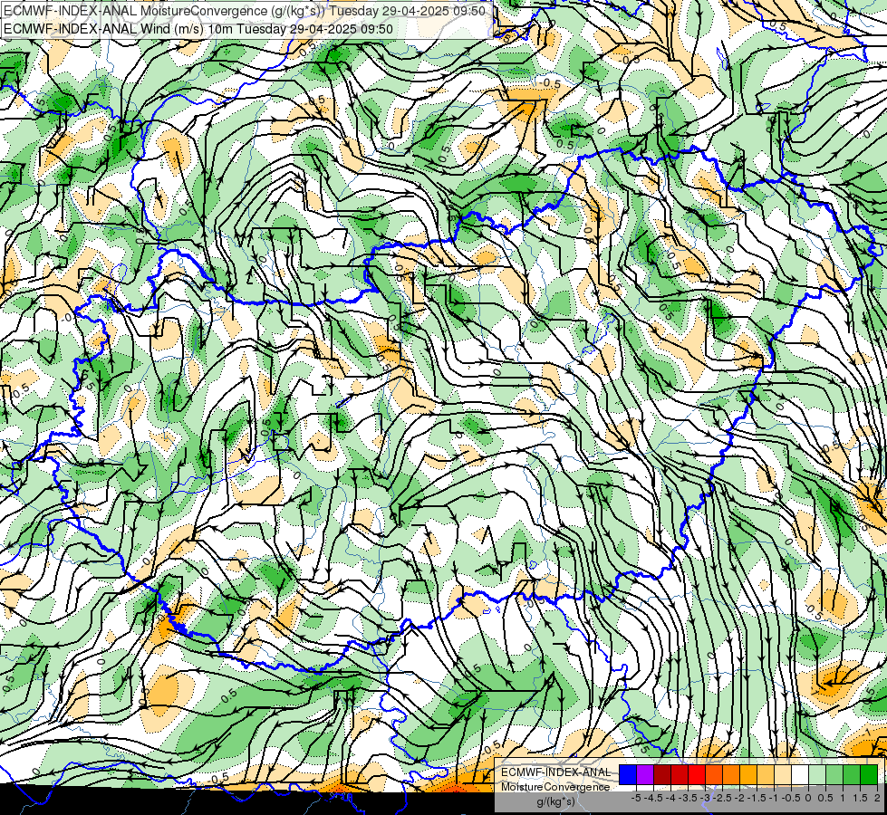Viewport: 887px width, 815px height.
Task: Click MoistureConvergence label inside the legend
Action: [x=555, y=787]
